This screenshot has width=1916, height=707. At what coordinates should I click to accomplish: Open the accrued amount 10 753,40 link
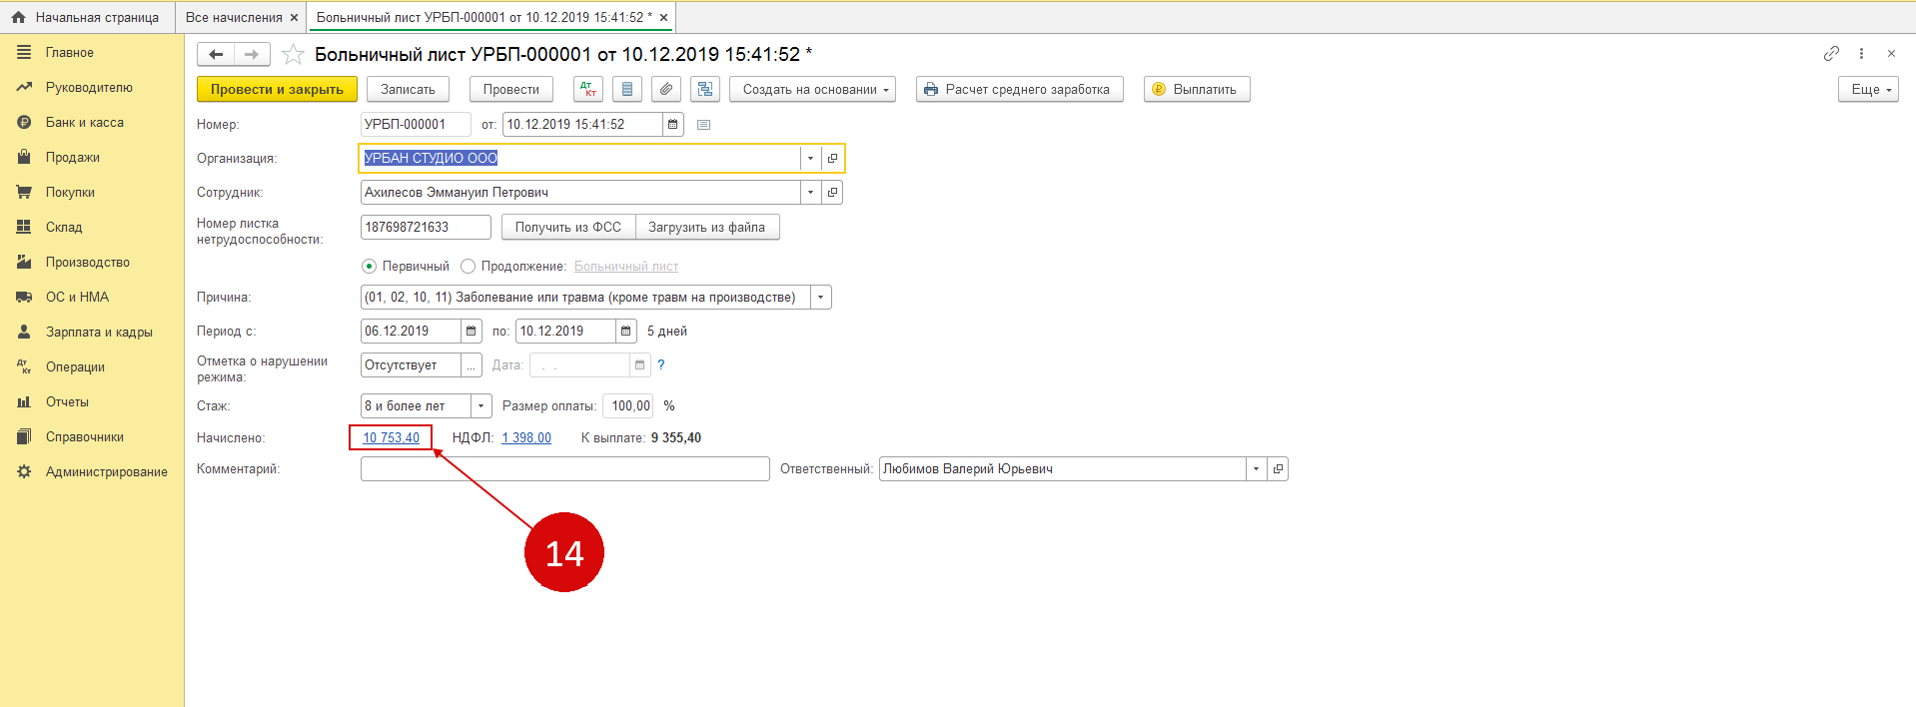coord(391,437)
